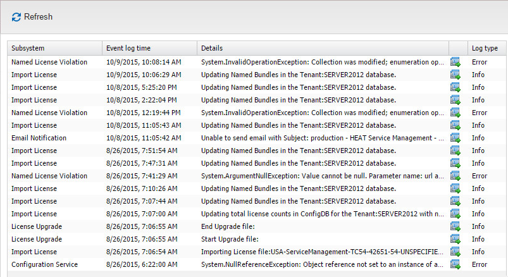Open details icon for End Upgrade file row

click(x=455, y=226)
